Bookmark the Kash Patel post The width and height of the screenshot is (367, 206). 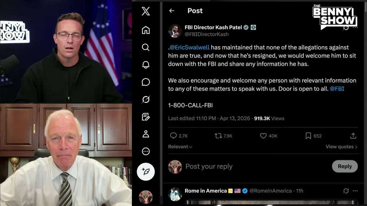tap(308, 136)
